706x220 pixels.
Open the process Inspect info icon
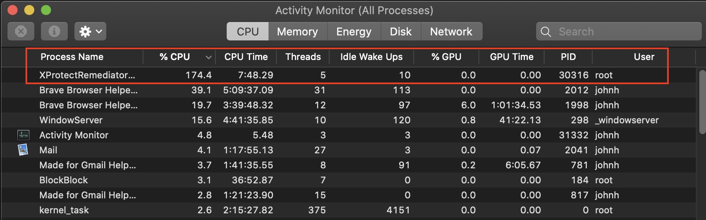(x=54, y=32)
